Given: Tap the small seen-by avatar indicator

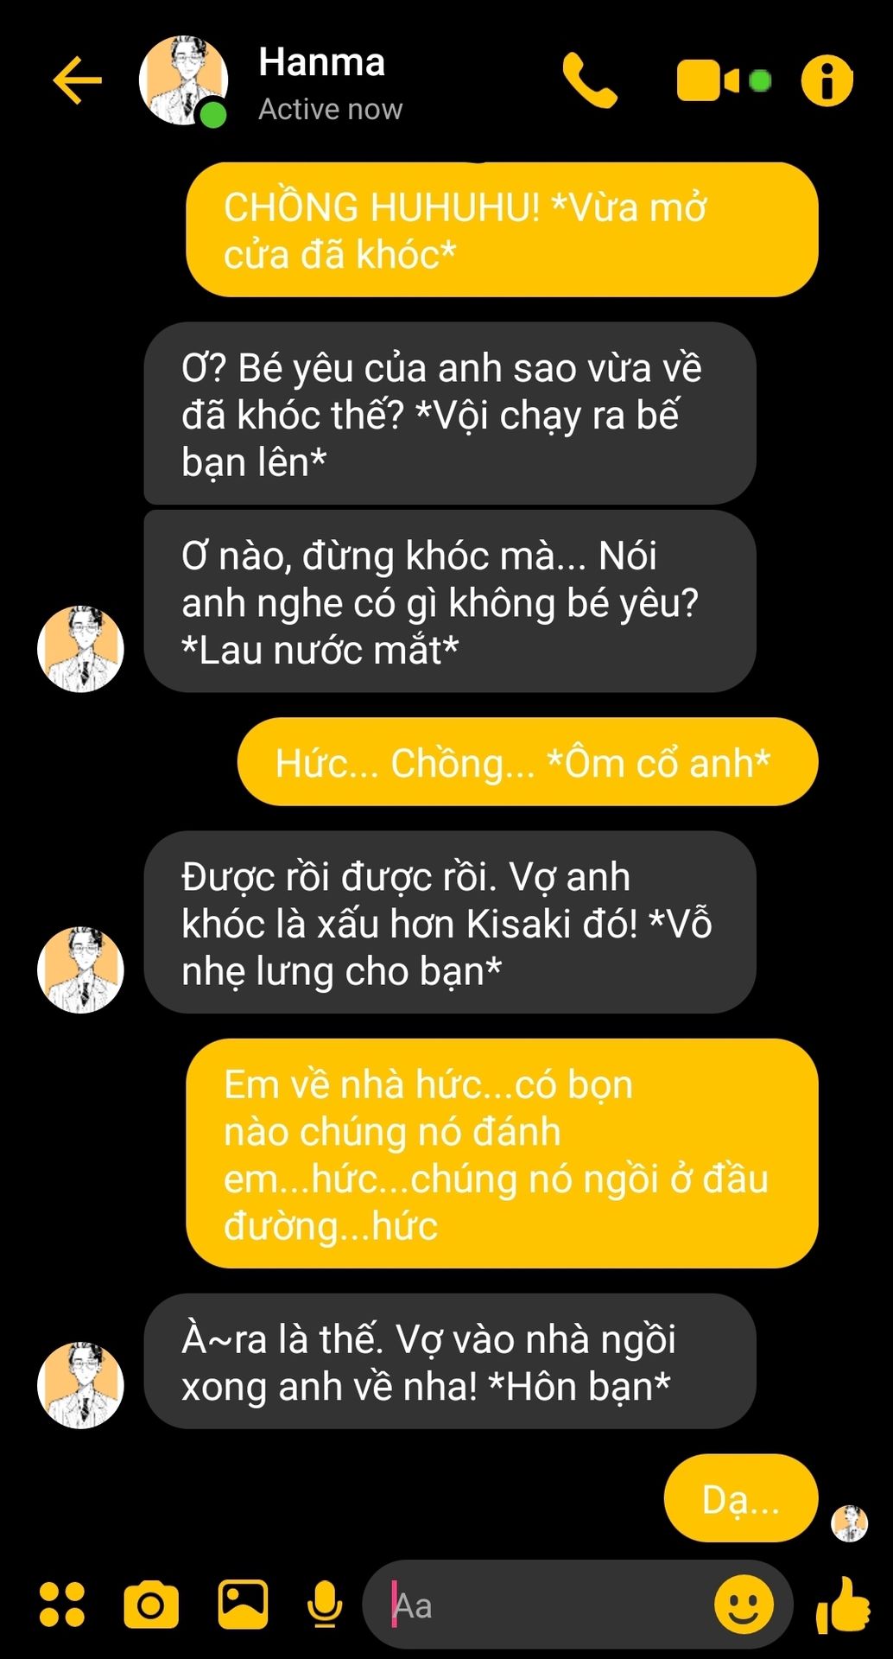Looking at the screenshot, I should point(850,1523).
